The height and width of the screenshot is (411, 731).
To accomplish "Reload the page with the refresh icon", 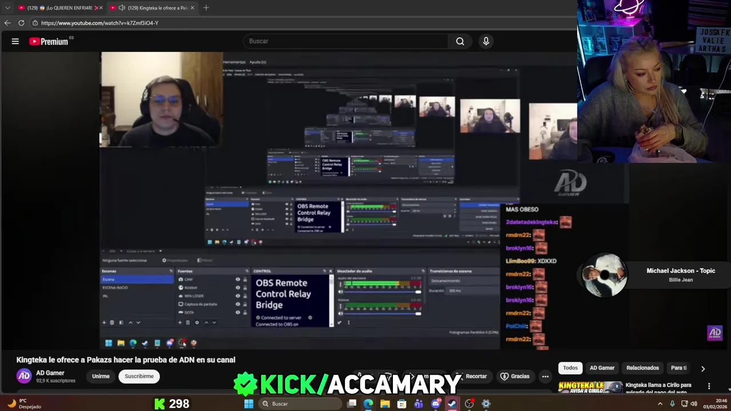I will coord(21,23).
